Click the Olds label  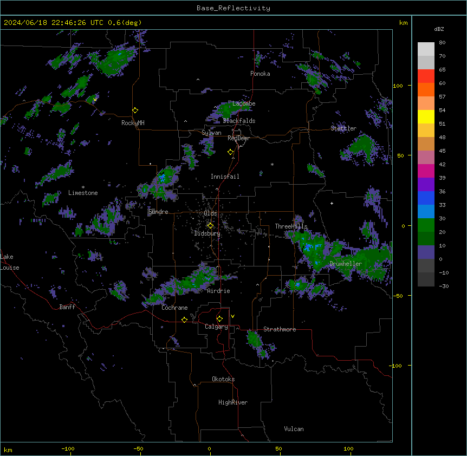tap(210, 213)
